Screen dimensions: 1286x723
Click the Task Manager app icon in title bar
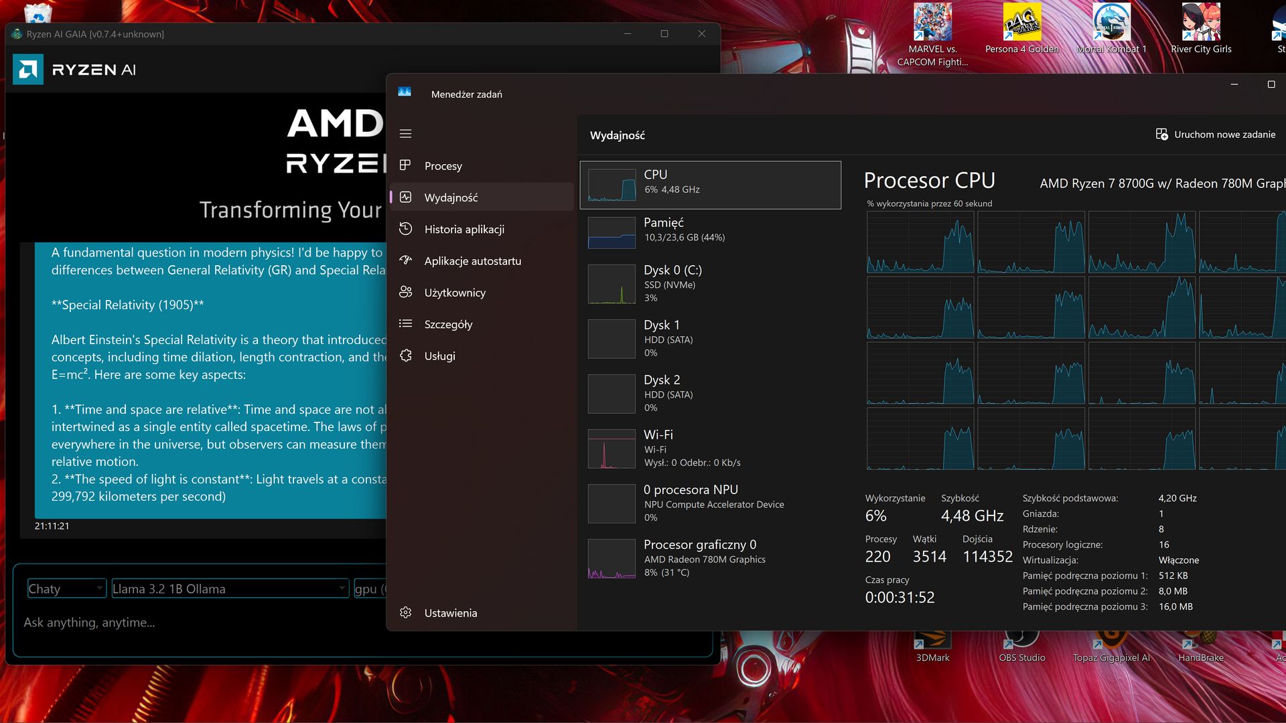coord(405,93)
